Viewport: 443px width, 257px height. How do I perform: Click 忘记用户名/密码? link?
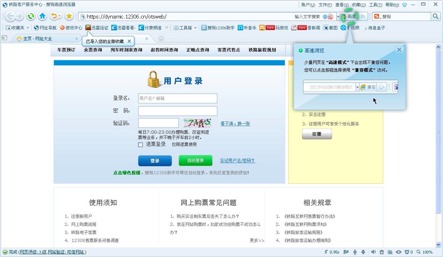[x=238, y=161]
